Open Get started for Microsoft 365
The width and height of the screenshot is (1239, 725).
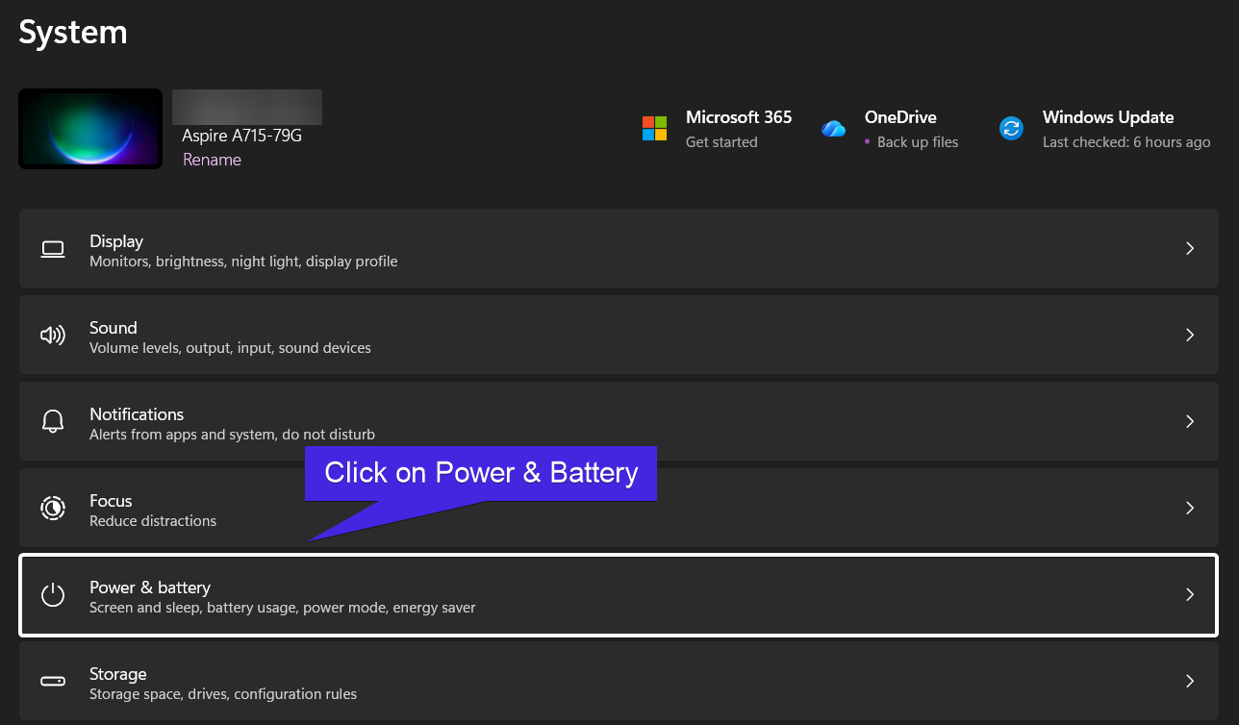coord(722,141)
